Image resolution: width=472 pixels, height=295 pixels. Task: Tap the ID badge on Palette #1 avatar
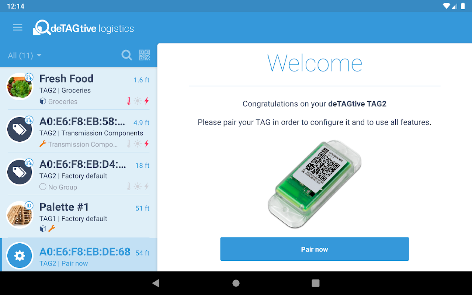click(x=29, y=205)
